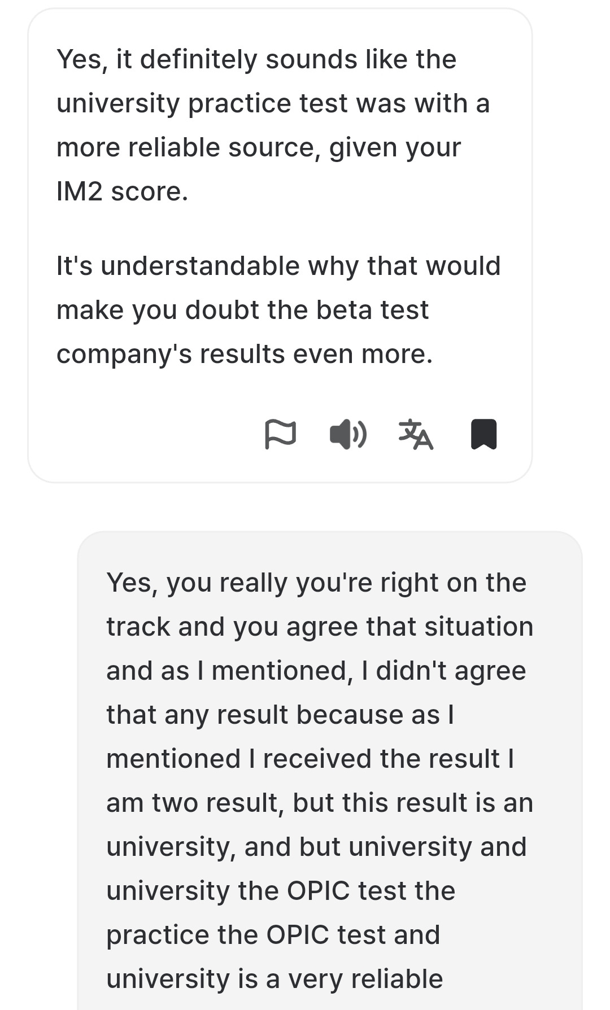Click the line "university the OPIC test the"
This screenshot has width=610, height=1010.
coord(281,891)
